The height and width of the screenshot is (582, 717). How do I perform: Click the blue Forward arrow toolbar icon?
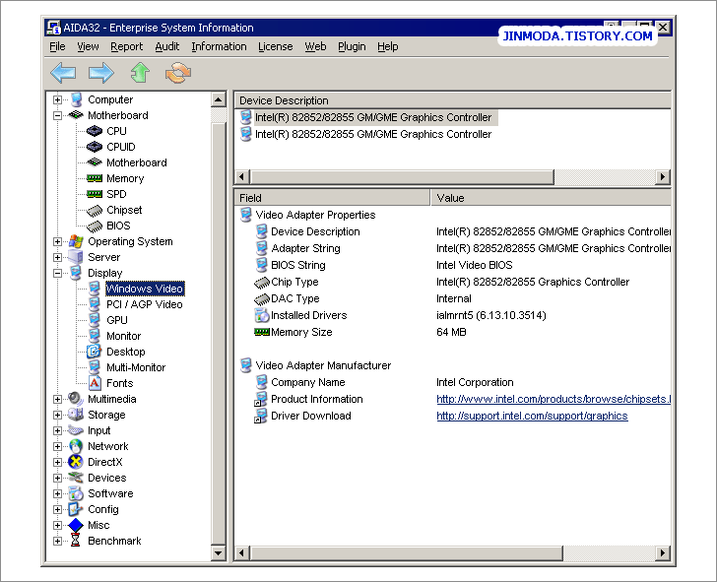pos(101,73)
